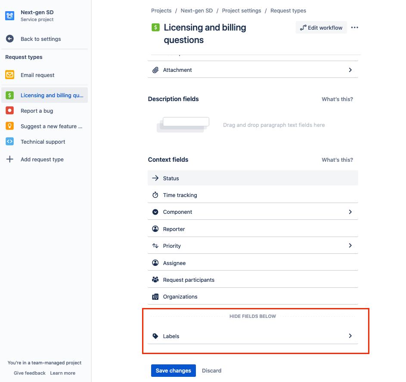Click the arrow icon beside Status
The image size is (406, 382).
(155, 178)
